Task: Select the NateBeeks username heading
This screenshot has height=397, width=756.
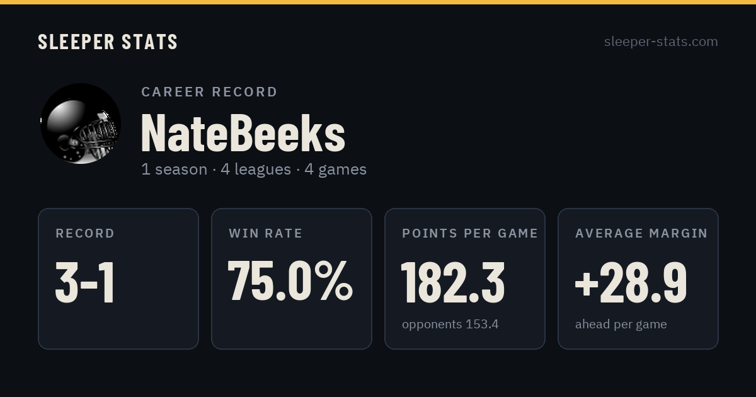Action: point(243,133)
